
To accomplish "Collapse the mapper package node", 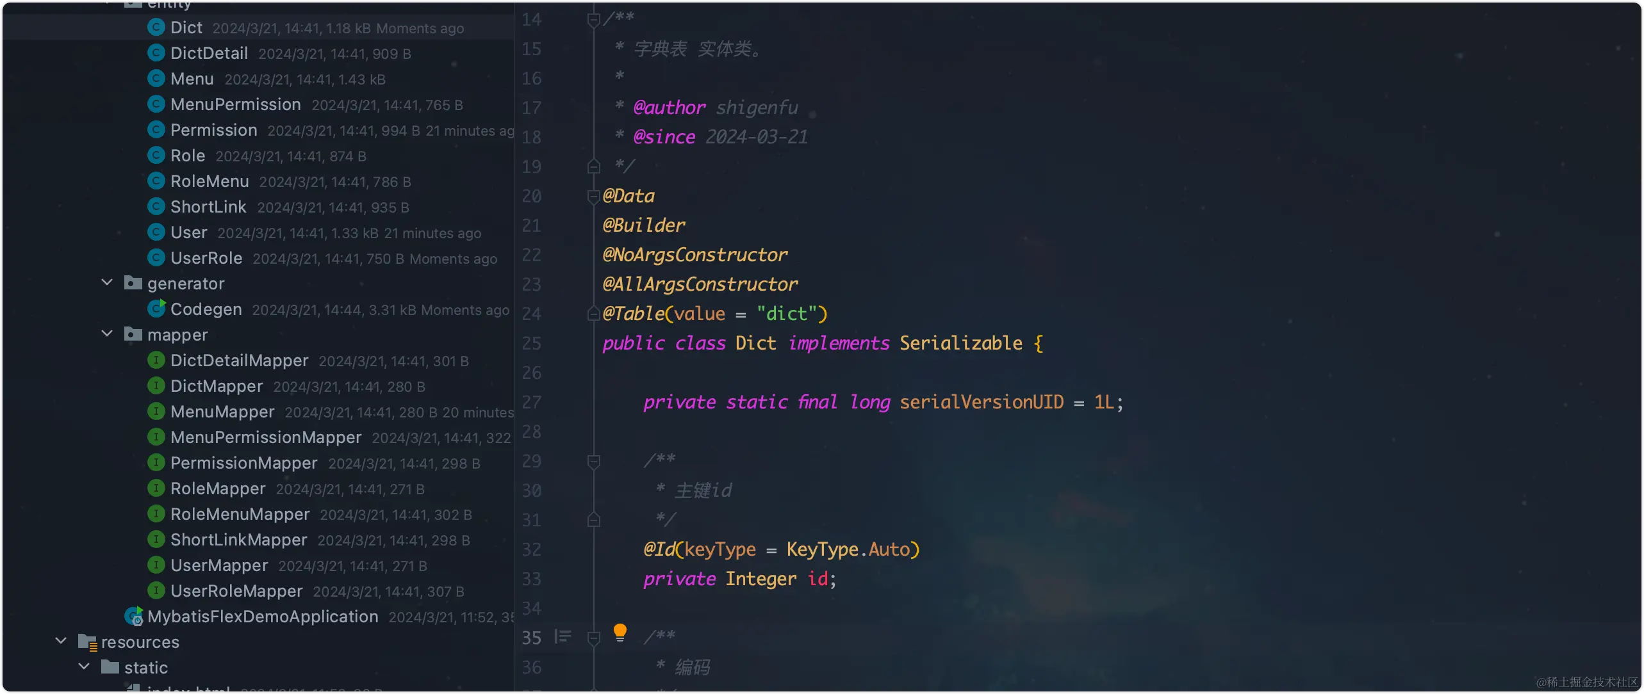I will coord(107,334).
